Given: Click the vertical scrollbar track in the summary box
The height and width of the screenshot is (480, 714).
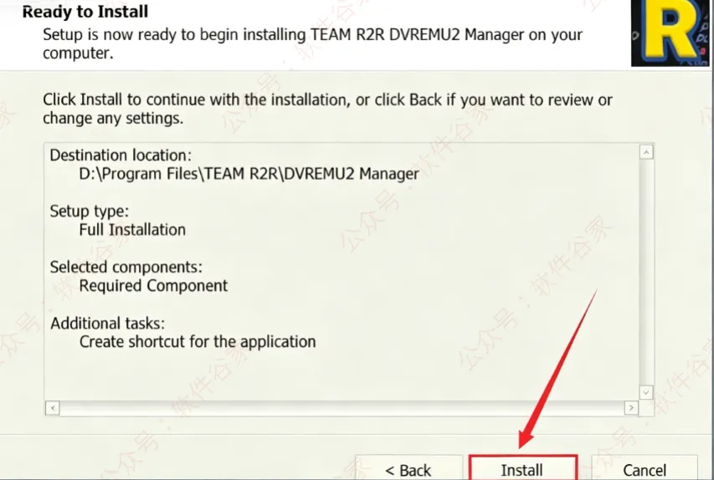Looking at the screenshot, I should pos(646,272).
